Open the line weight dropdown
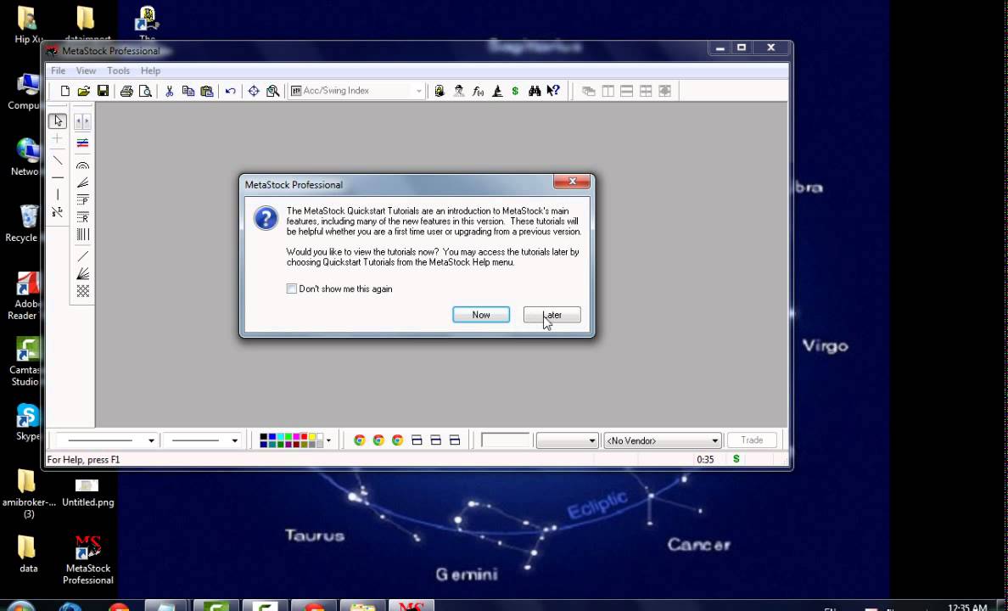The image size is (1008, 611). [x=235, y=440]
